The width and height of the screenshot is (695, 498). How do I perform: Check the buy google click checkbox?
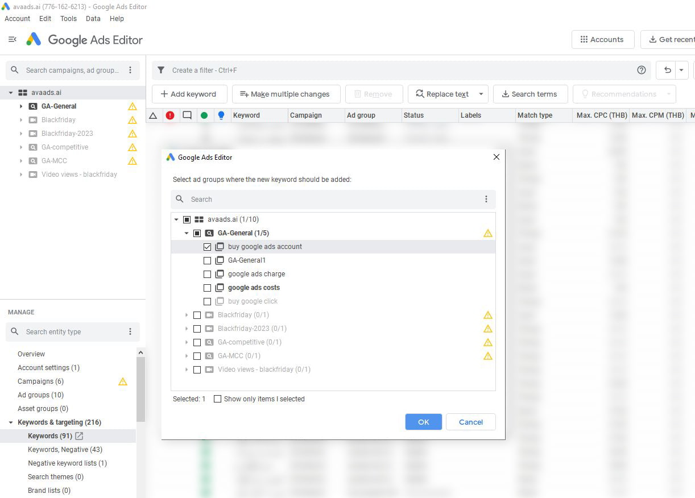point(207,301)
